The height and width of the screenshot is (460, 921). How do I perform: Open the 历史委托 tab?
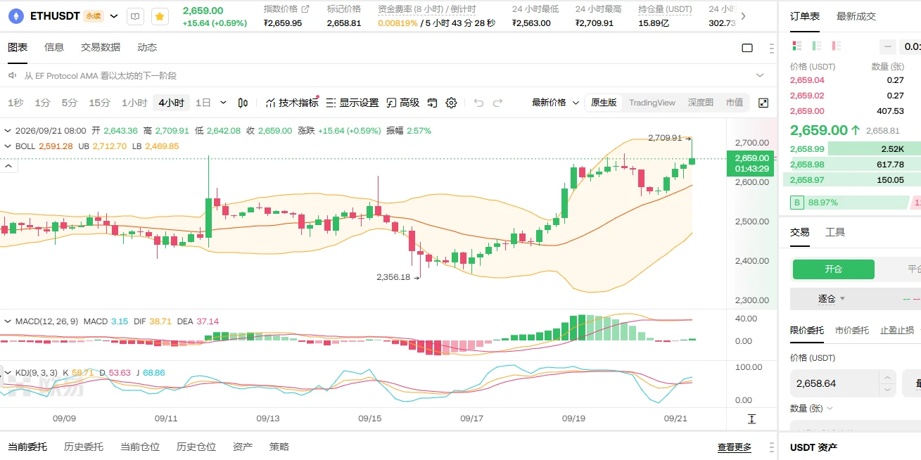pos(84,447)
